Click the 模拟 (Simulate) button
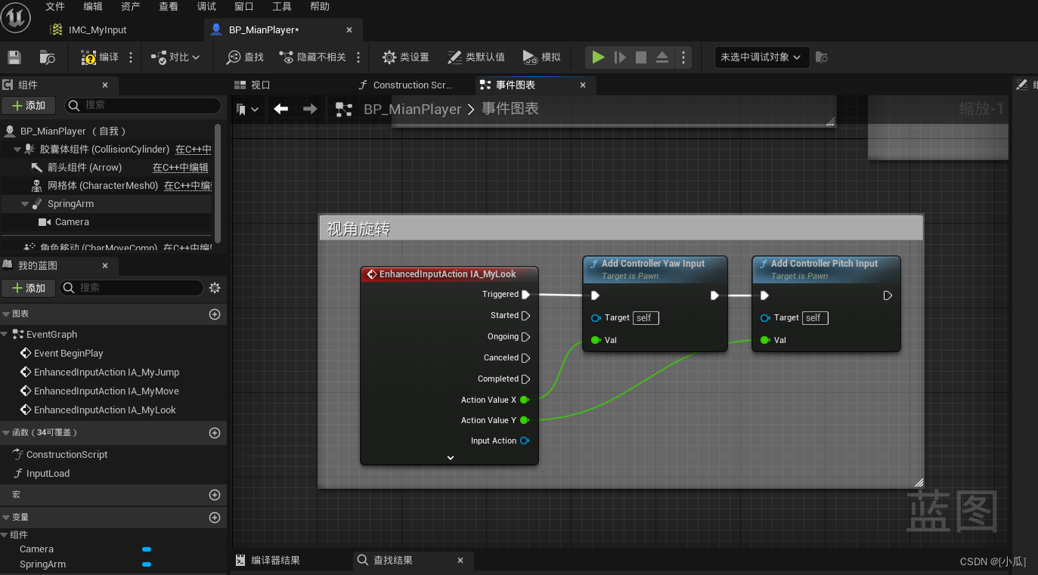This screenshot has height=575, width=1038. click(541, 57)
